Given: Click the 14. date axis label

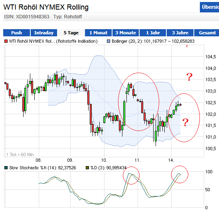Looking at the screenshot, I should pyautogui.click(x=171, y=160).
